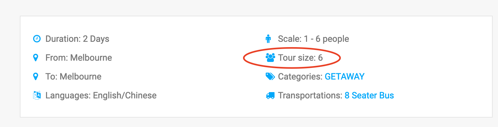Viewport: 498px width, 127px height.
Task: Click the "Scale: 1 - 6 people" text
Action: pos(313,39)
